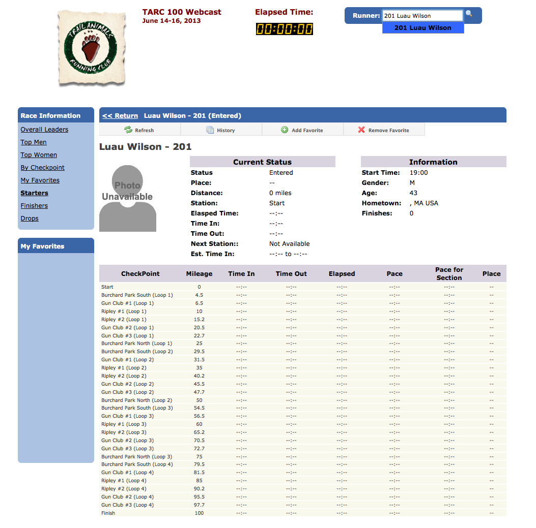Open the My Favorites link in sidebar
536x528 pixels.
[40, 180]
